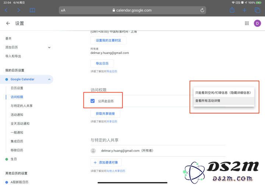Select Google Calendar in the sidebar
The height and width of the screenshot is (185, 265).
26,79
